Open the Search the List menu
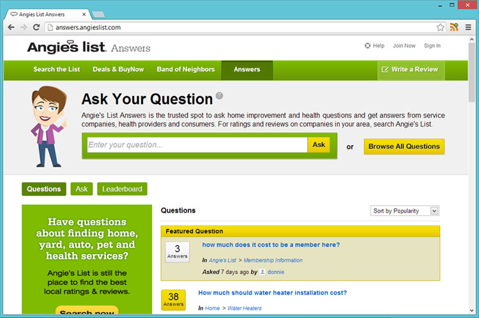The image size is (479, 318). tap(56, 70)
